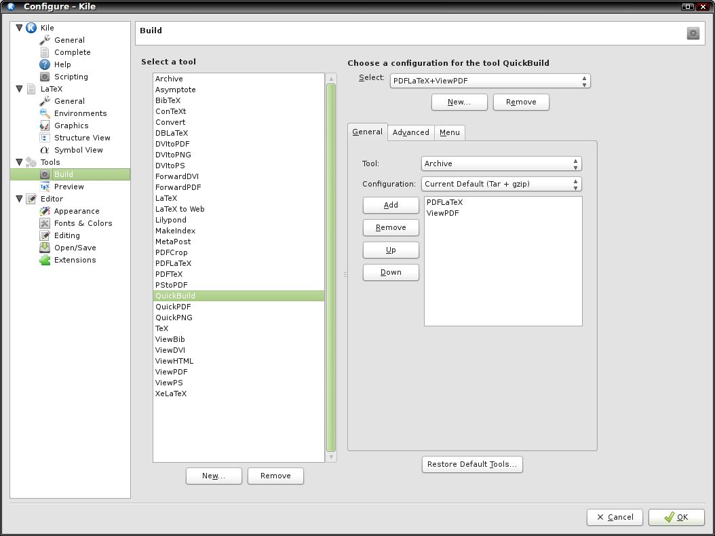Switch to the Menu tab
The width and height of the screenshot is (715, 536).
pyautogui.click(x=450, y=133)
